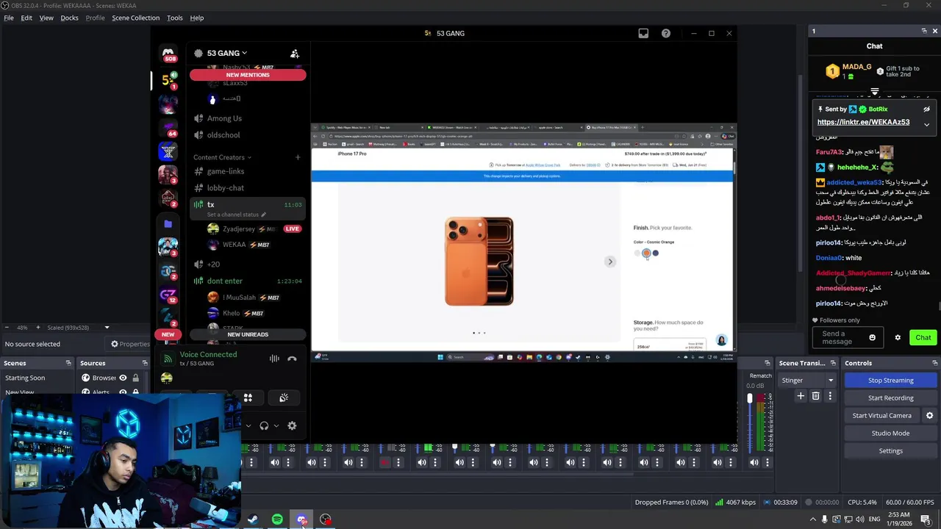Open Discord activities launcher button
Viewport: 941px width, 529px height.
(248, 397)
